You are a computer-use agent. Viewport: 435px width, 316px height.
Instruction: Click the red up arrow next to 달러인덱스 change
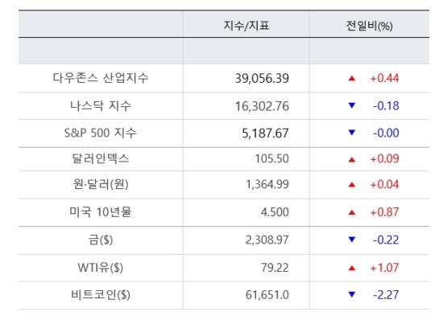352,159
